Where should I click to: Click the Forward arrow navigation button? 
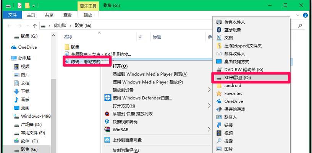pos(19,26)
